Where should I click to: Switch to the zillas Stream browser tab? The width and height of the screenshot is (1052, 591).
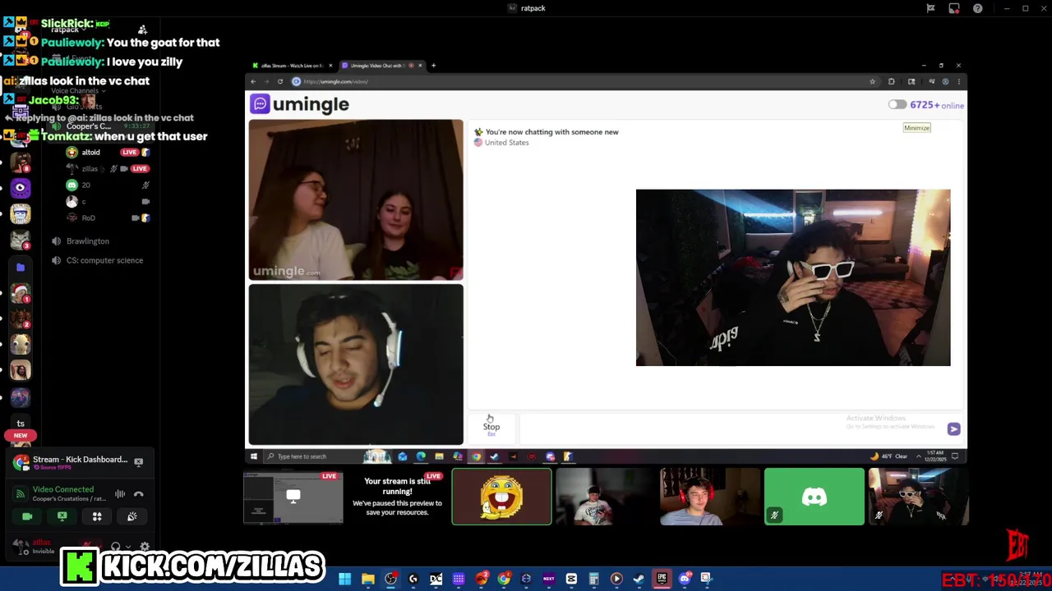pyautogui.click(x=292, y=66)
